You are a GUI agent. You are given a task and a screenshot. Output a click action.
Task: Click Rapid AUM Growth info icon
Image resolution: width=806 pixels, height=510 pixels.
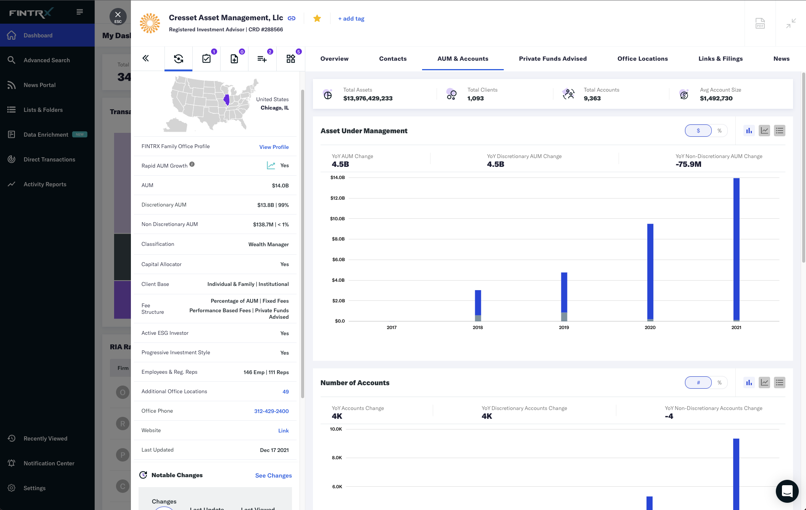click(x=192, y=164)
